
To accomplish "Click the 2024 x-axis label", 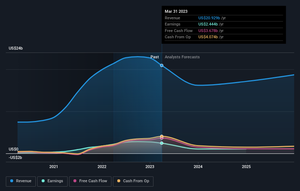I will (198, 167).
